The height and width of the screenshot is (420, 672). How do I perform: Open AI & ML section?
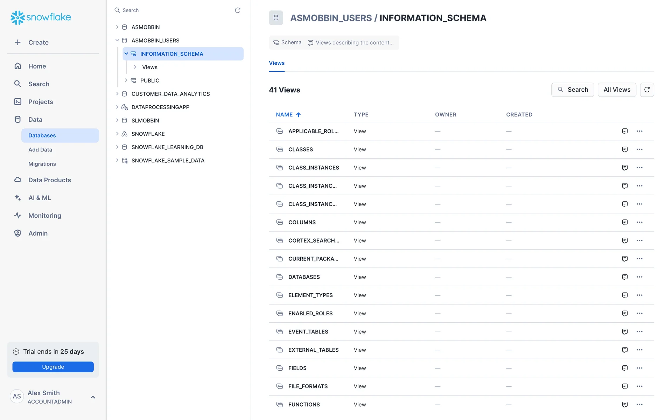point(39,198)
